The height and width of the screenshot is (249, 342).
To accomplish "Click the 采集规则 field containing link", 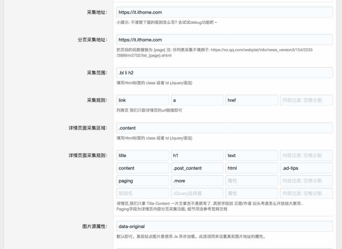I will [x=143, y=100].
